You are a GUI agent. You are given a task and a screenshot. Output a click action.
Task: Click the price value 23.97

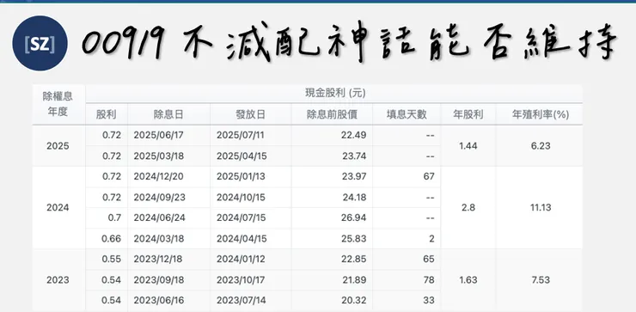(x=354, y=176)
